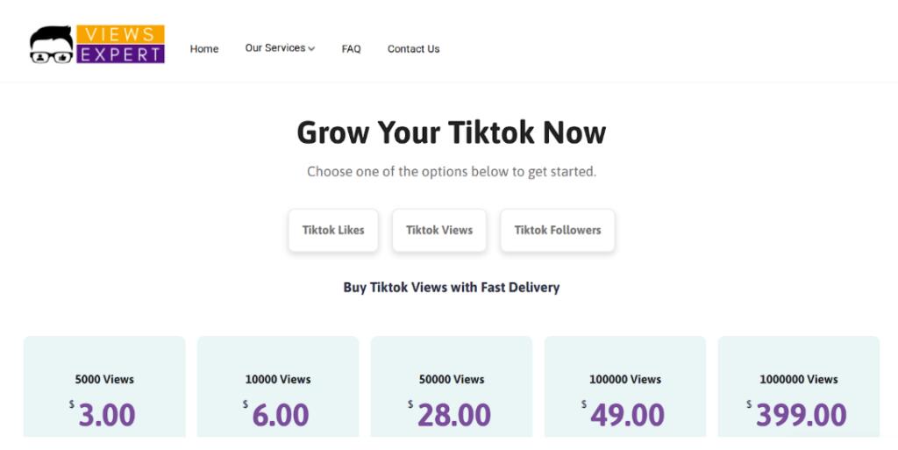Click the Grow Your Tiktok Now heading
This screenshot has width=898, height=450.
tap(451, 132)
